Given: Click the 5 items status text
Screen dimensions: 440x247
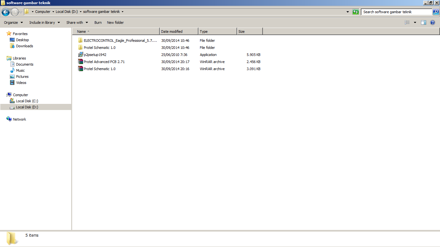Looking at the screenshot, I should click(x=32, y=235).
